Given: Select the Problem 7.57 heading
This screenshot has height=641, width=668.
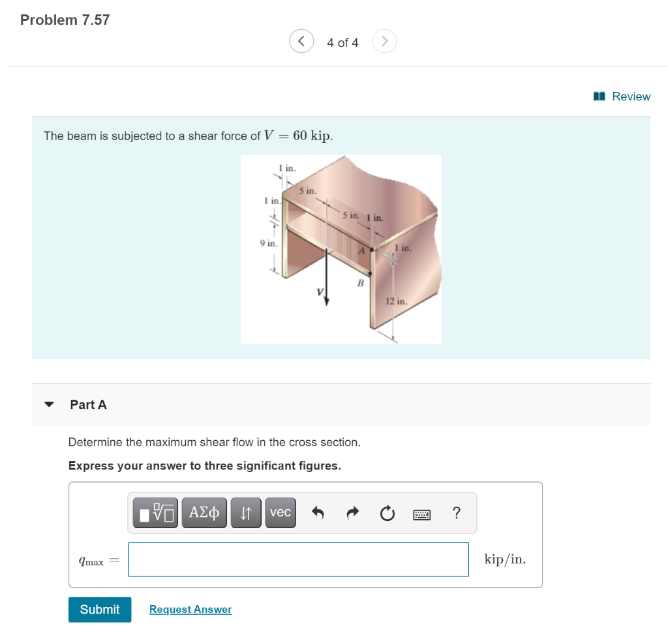Looking at the screenshot, I should coord(64,20).
